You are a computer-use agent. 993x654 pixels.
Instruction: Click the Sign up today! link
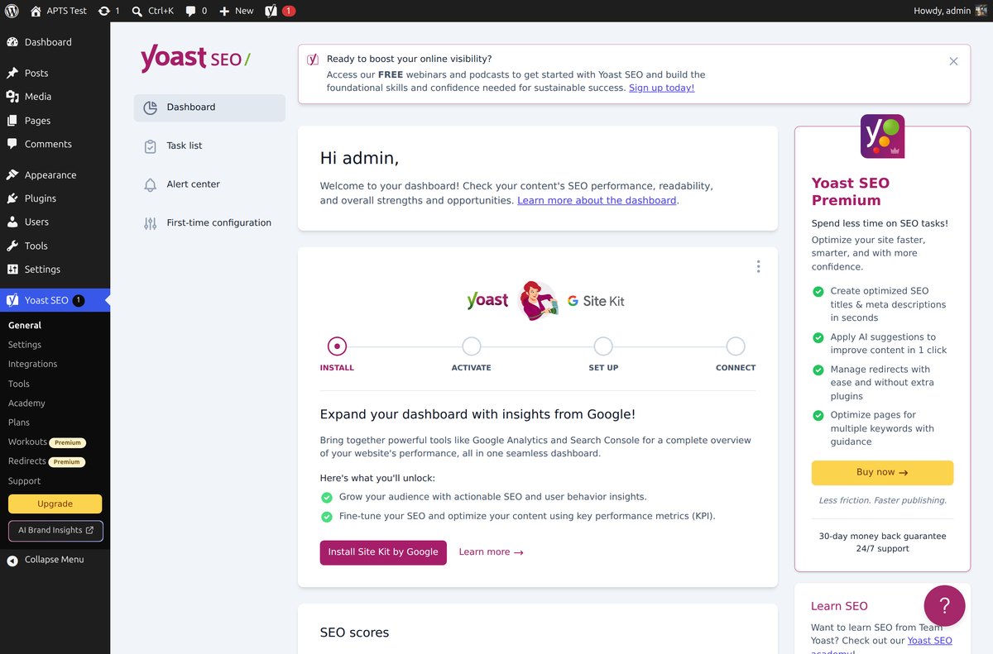coord(661,88)
